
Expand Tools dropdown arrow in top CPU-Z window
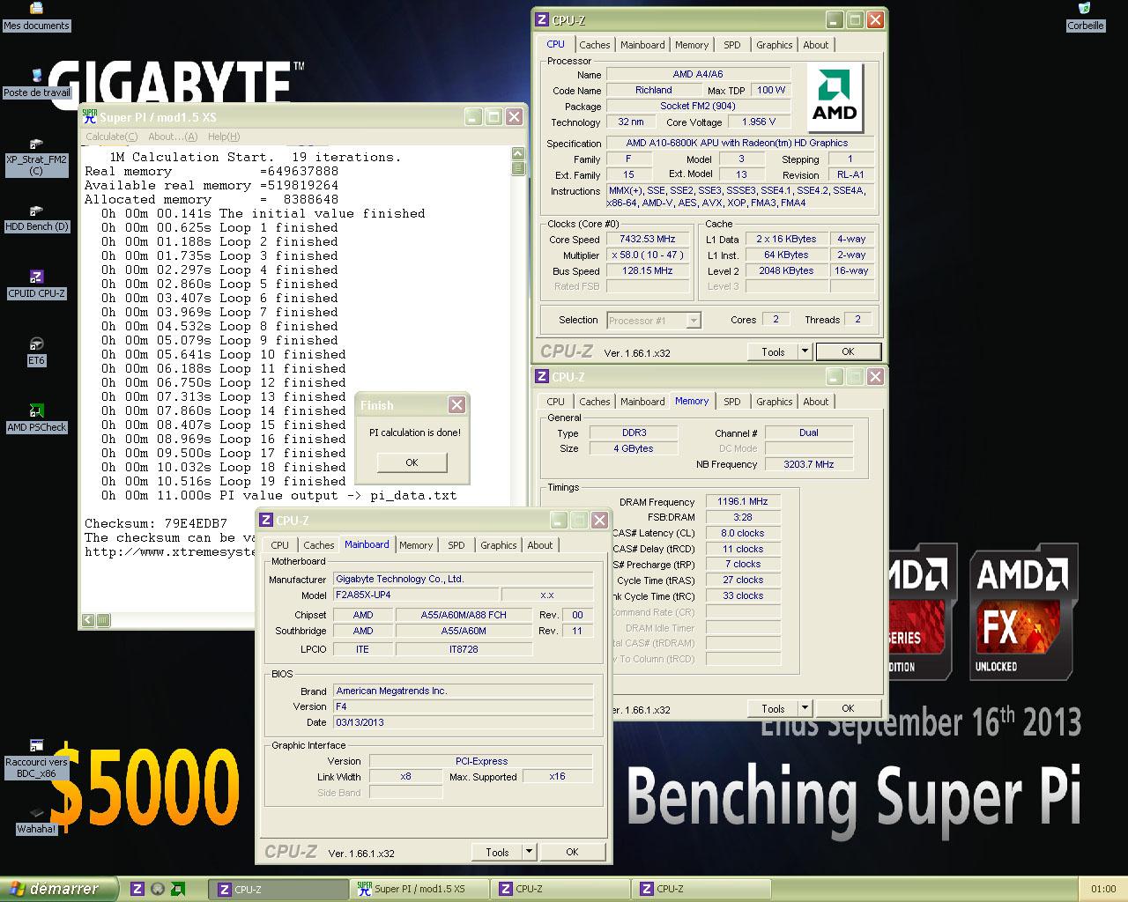(x=805, y=351)
